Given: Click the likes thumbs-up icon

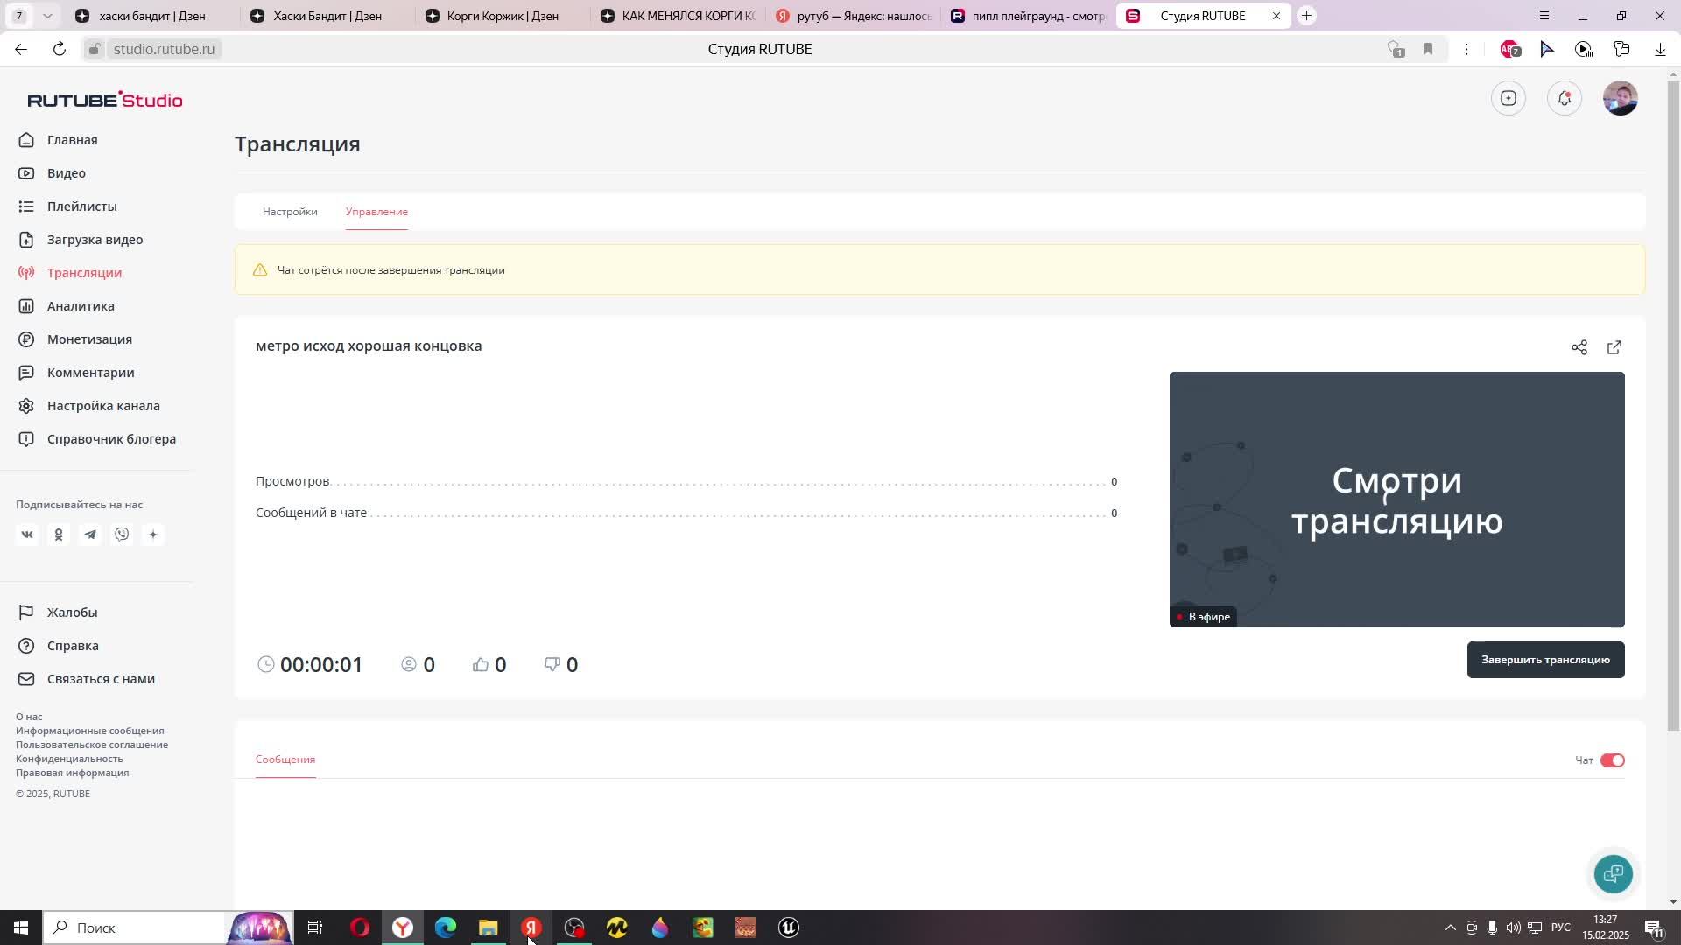Looking at the screenshot, I should click(480, 664).
